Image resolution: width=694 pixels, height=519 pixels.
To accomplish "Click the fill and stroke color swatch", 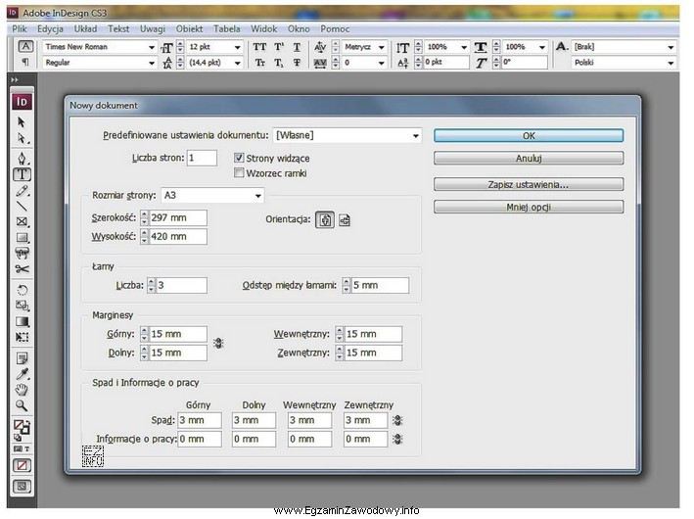I will coord(22,427).
